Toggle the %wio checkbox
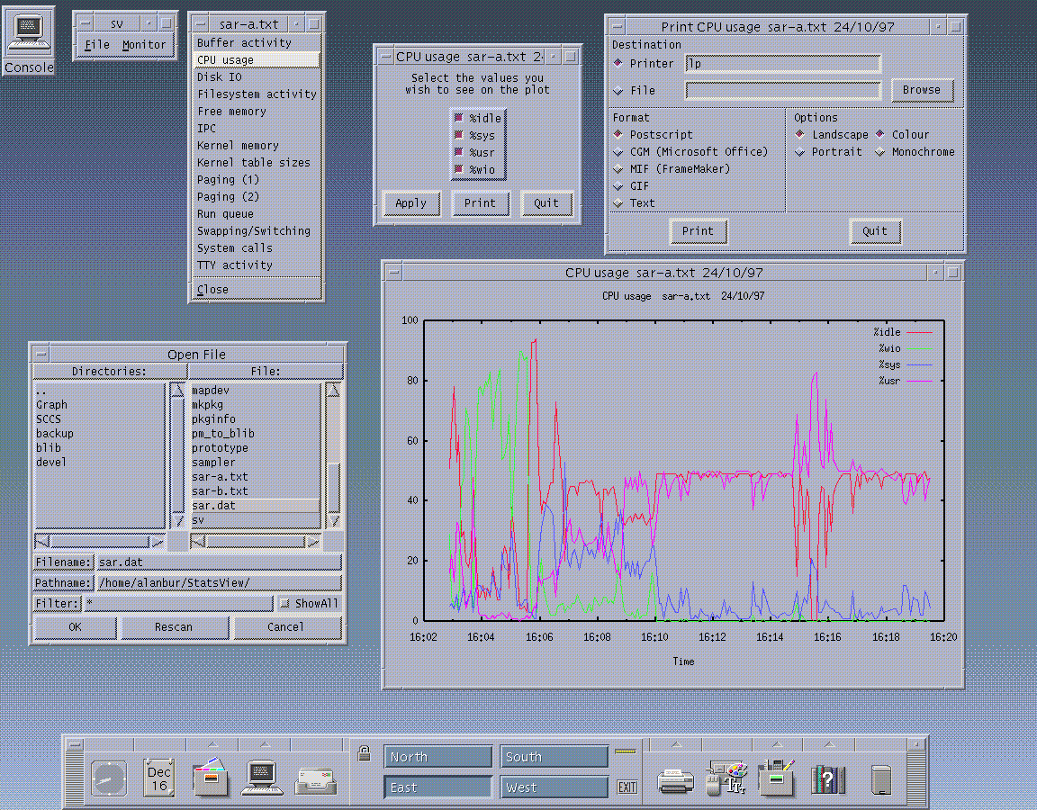The height and width of the screenshot is (810, 1037). click(x=459, y=169)
